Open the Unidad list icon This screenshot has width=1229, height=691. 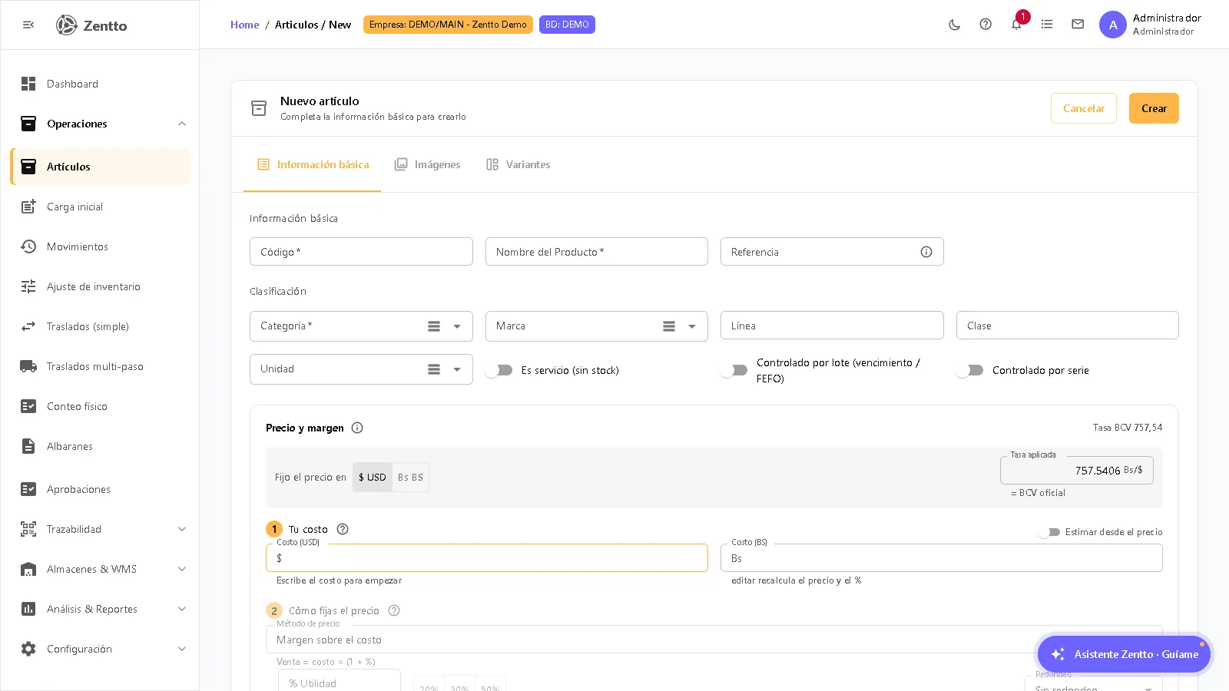[x=434, y=369]
